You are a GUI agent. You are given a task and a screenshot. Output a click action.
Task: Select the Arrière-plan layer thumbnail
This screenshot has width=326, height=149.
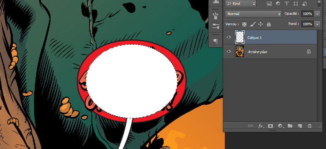click(x=240, y=51)
